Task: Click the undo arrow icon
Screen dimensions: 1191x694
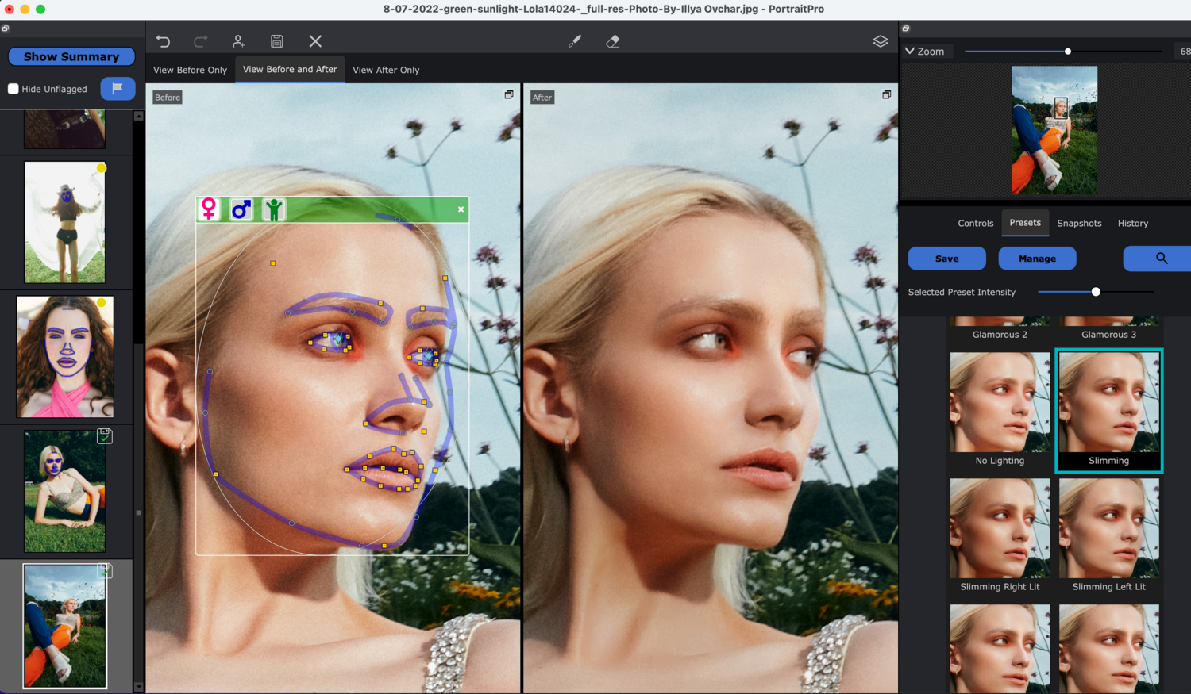Action: point(163,41)
